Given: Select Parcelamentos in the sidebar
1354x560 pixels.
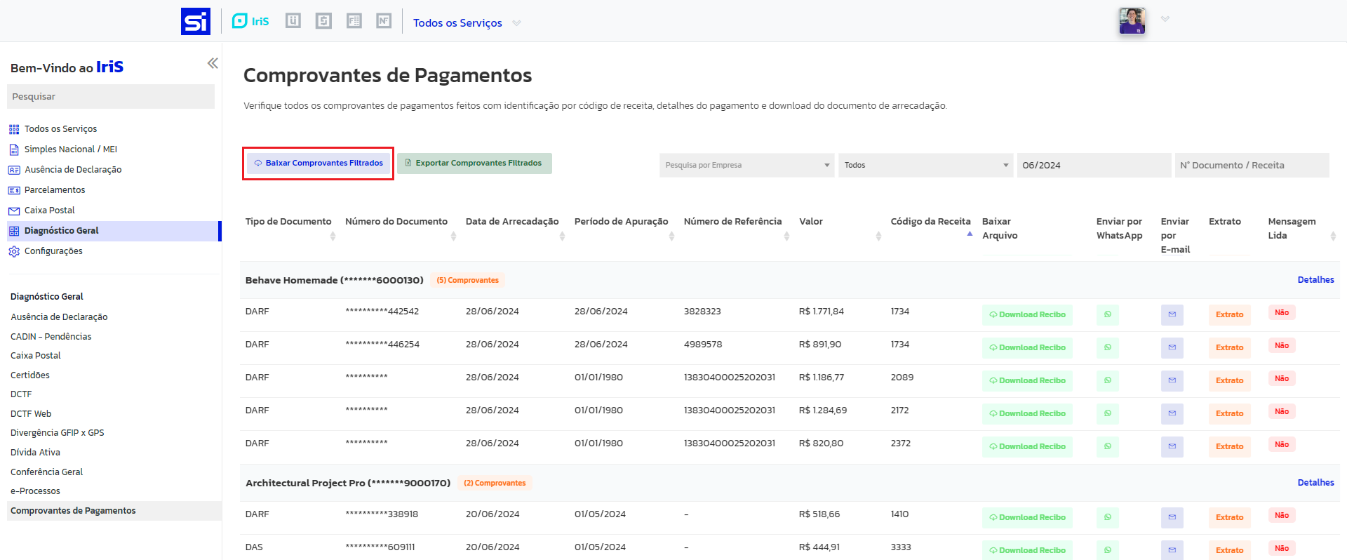Looking at the screenshot, I should [54, 190].
